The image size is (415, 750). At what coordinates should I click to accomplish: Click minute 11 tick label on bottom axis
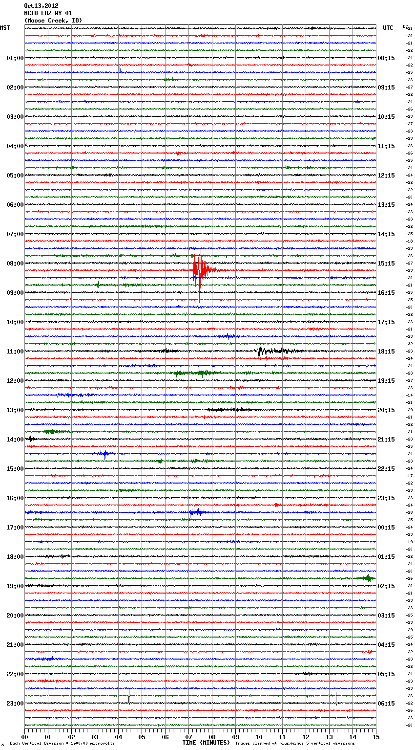click(x=282, y=737)
